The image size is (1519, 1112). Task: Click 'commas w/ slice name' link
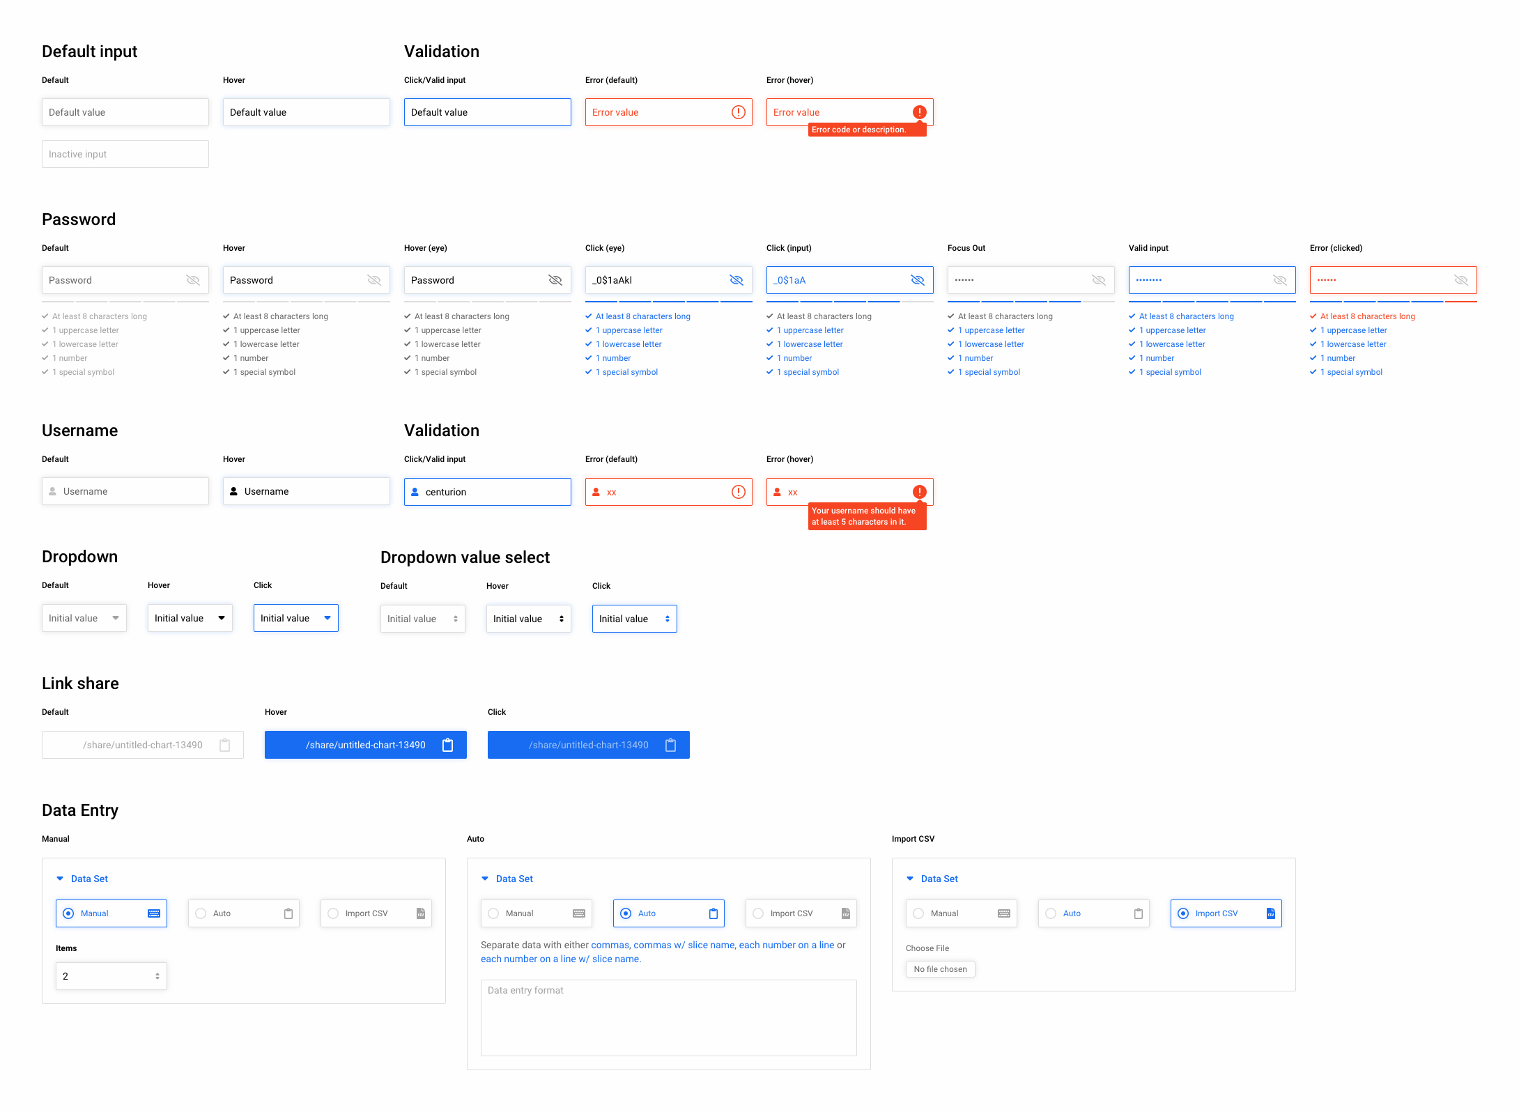pos(684,945)
